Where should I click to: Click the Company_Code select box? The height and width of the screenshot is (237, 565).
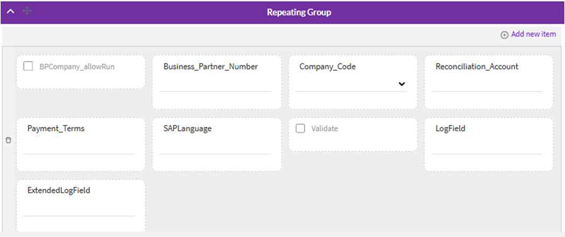click(x=344, y=85)
